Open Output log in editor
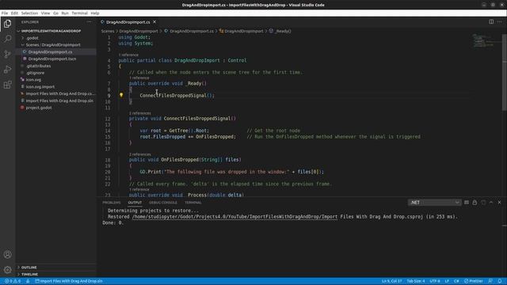The height and width of the screenshot is (285, 507). [483, 203]
